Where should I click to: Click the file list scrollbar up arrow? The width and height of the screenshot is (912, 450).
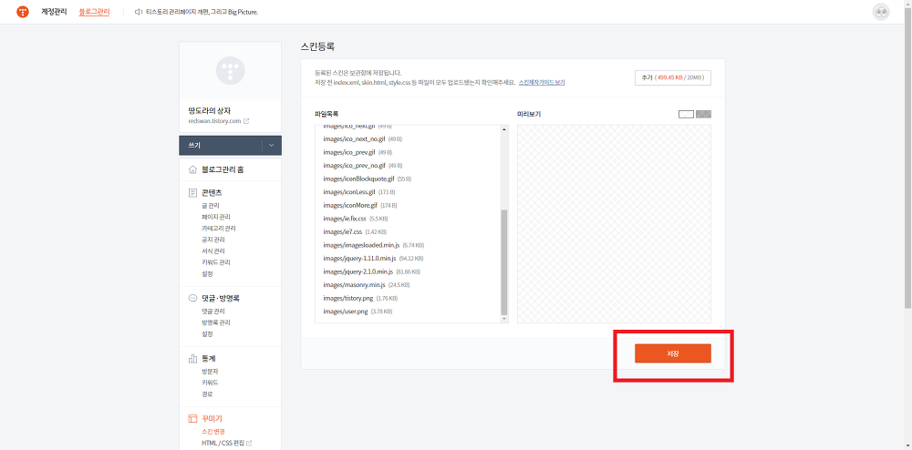click(504, 129)
